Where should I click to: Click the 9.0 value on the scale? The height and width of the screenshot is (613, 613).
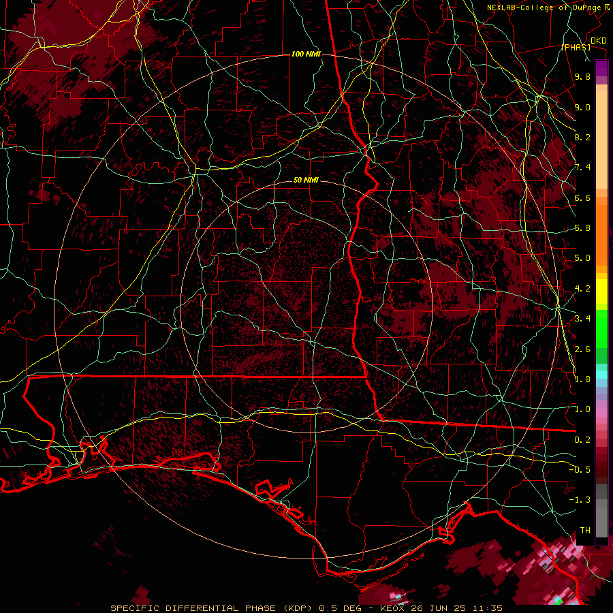582,108
